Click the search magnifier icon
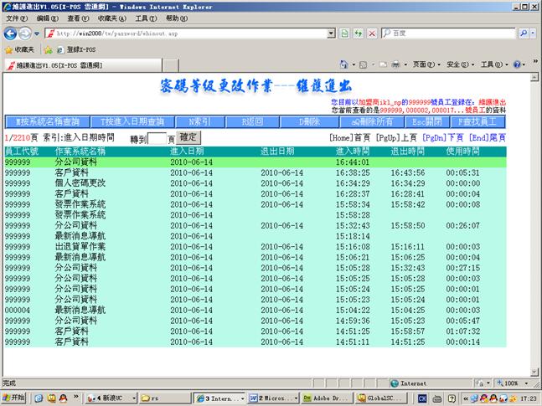The height and width of the screenshot is (406, 542). coord(522,33)
